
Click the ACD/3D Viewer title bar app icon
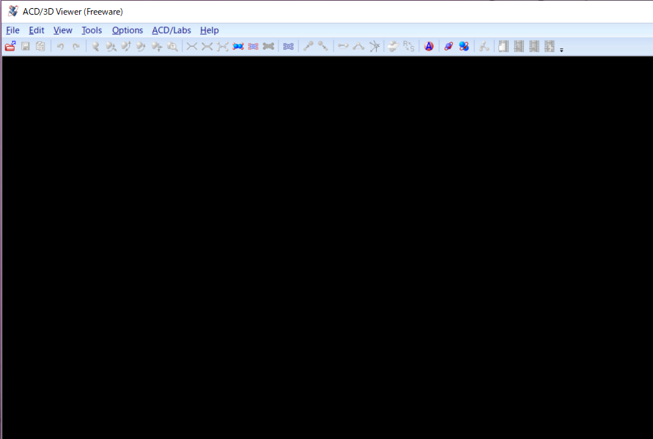coord(13,11)
